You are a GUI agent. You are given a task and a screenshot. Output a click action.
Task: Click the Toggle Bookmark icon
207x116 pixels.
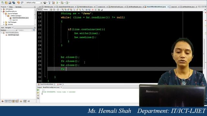[83, 10]
